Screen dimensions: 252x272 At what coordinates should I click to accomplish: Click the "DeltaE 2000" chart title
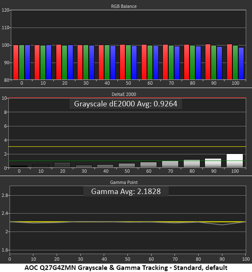[124, 94]
